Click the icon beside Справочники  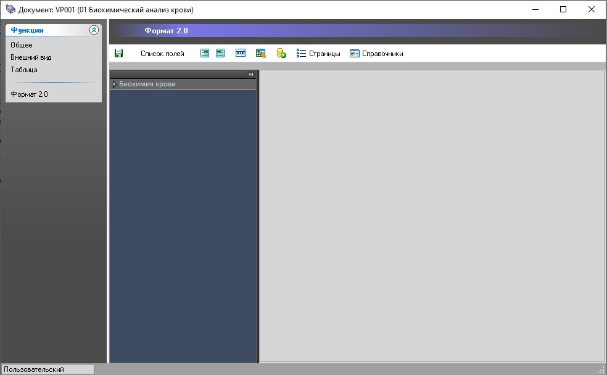coord(355,54)
